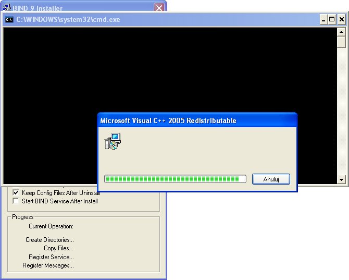Click the Copy Files... progress step
The image size is (349, 280).
pyautogui.click(x=58, y=248)
